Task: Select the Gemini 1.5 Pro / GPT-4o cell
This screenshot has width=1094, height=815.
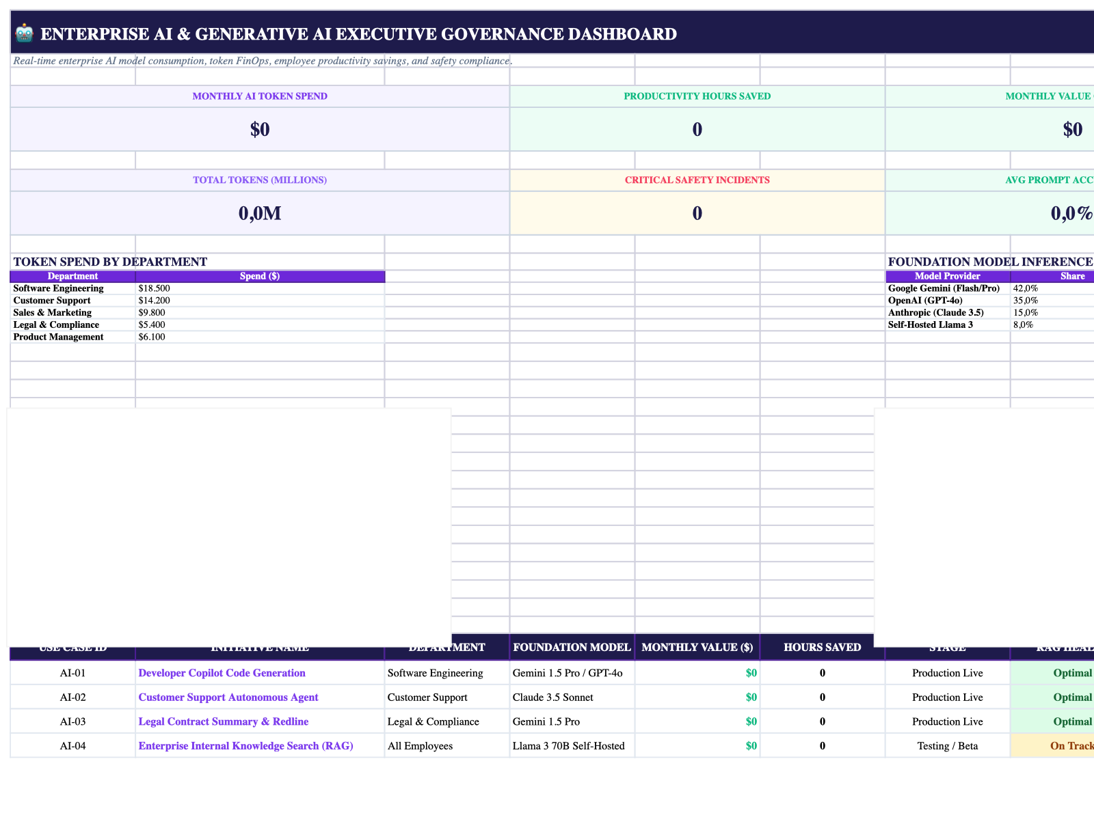Action: pyautogui.click(x=572, y=673)
